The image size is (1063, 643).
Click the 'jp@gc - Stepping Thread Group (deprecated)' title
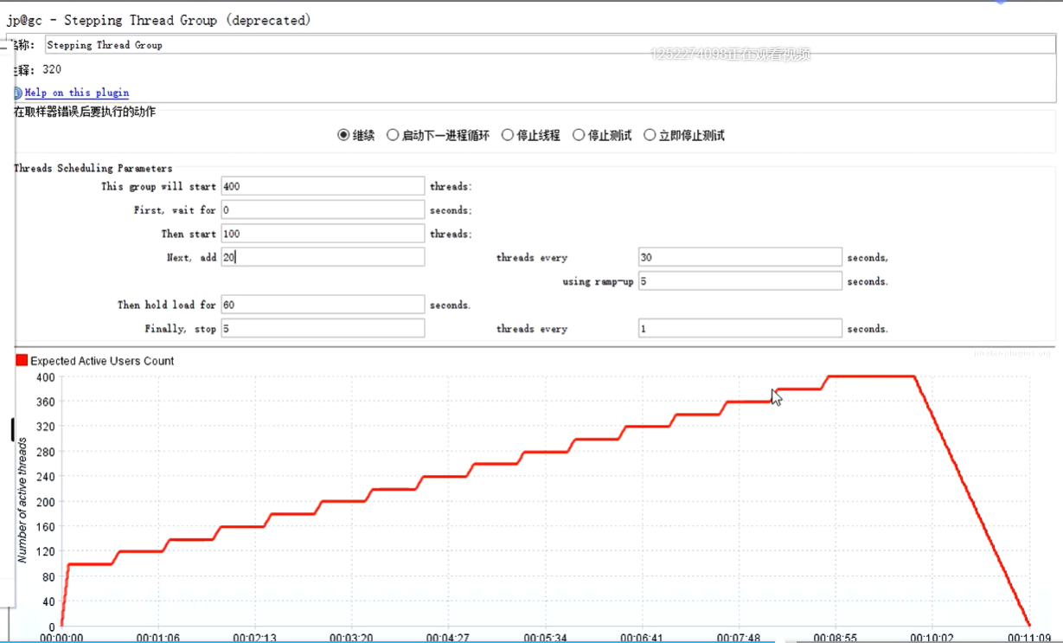click(x=158, y=20)
